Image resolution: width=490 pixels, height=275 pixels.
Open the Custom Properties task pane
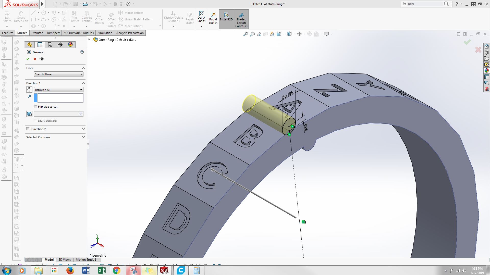tap(487, 77)
